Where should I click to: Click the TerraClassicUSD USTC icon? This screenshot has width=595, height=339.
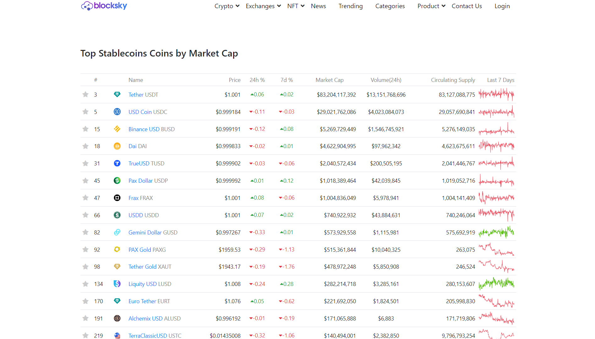point(117,336)
